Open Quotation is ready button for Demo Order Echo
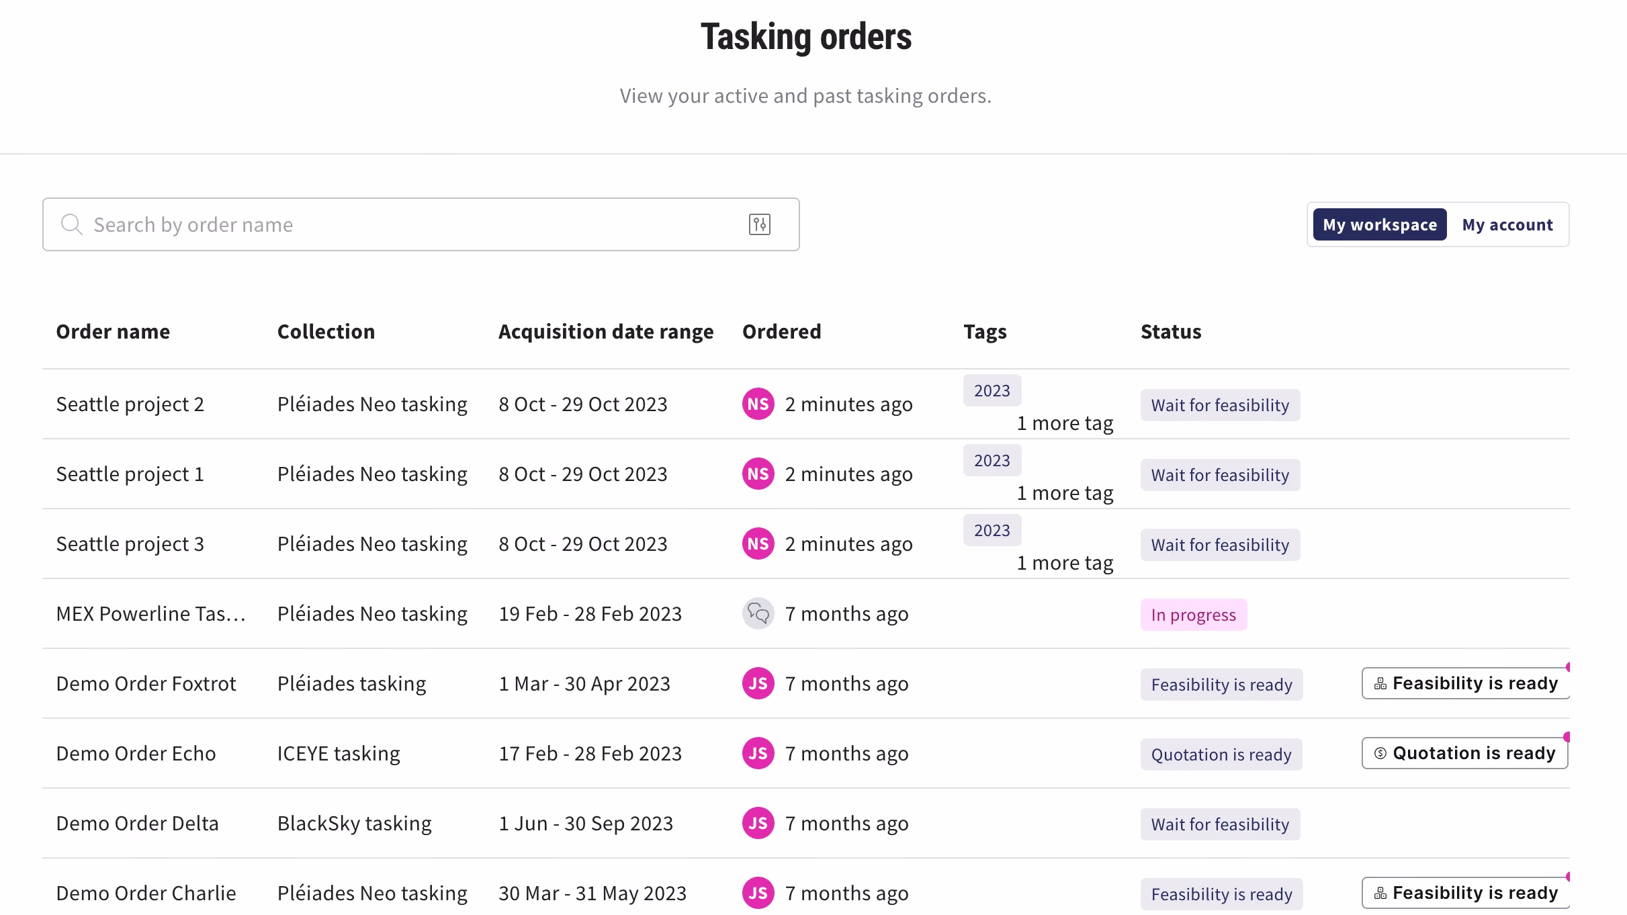The height and width of the screenshot is (915, 1627). point(1464,753)
